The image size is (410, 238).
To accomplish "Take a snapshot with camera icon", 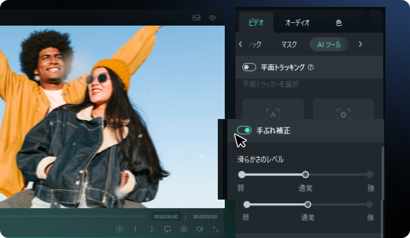I will (x=184, y=229).
